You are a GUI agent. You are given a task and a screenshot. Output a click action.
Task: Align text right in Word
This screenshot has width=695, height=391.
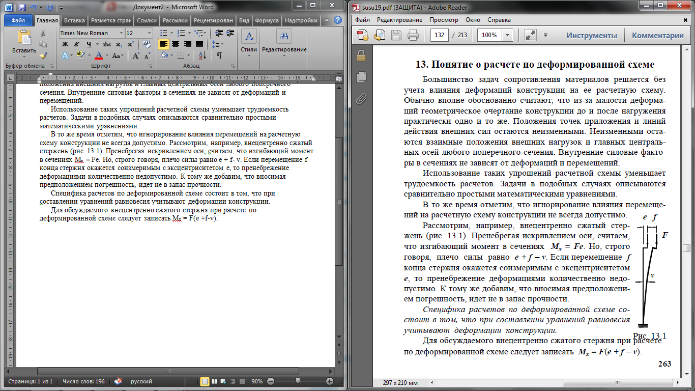pyautogui.click(x=187, y=44)
